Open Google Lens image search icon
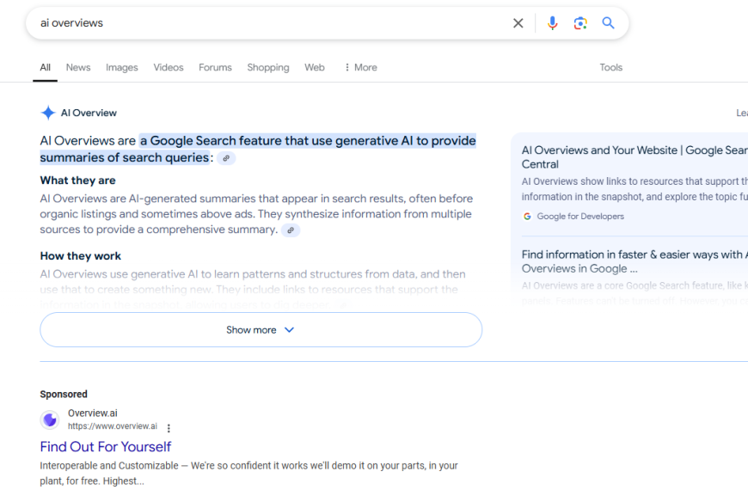This screenshot has height=490, width=748. [x=580, y=23]
